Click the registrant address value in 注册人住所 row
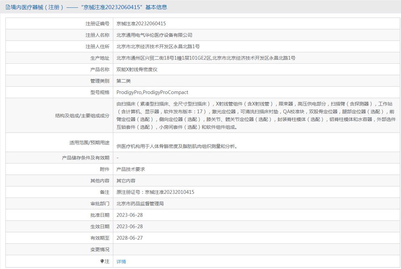401x269 pixels. pos(158,47)
